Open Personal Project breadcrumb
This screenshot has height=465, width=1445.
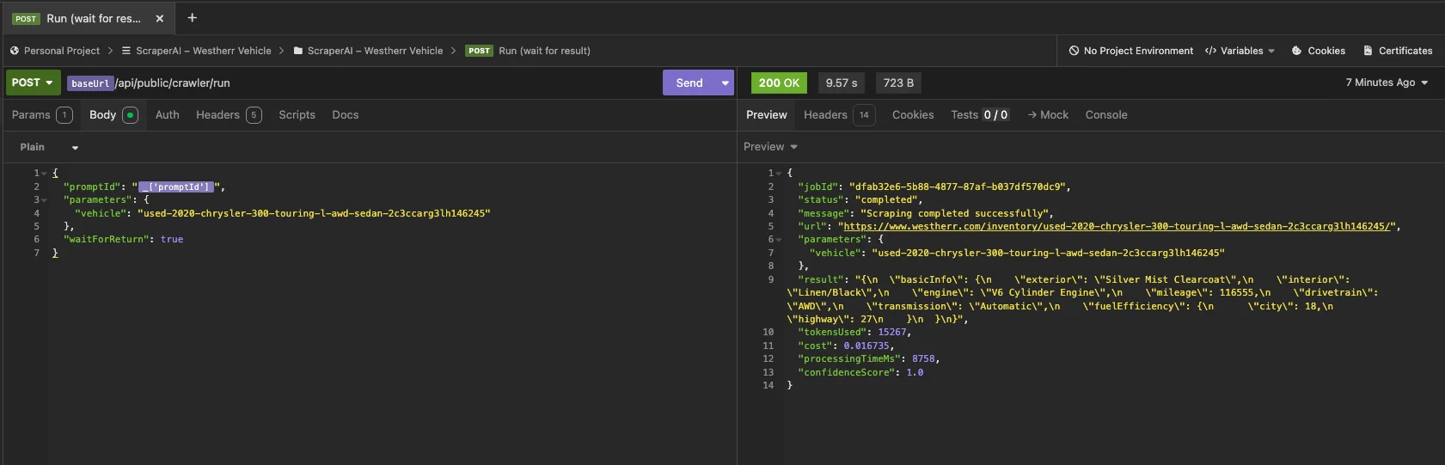[62, 51]
